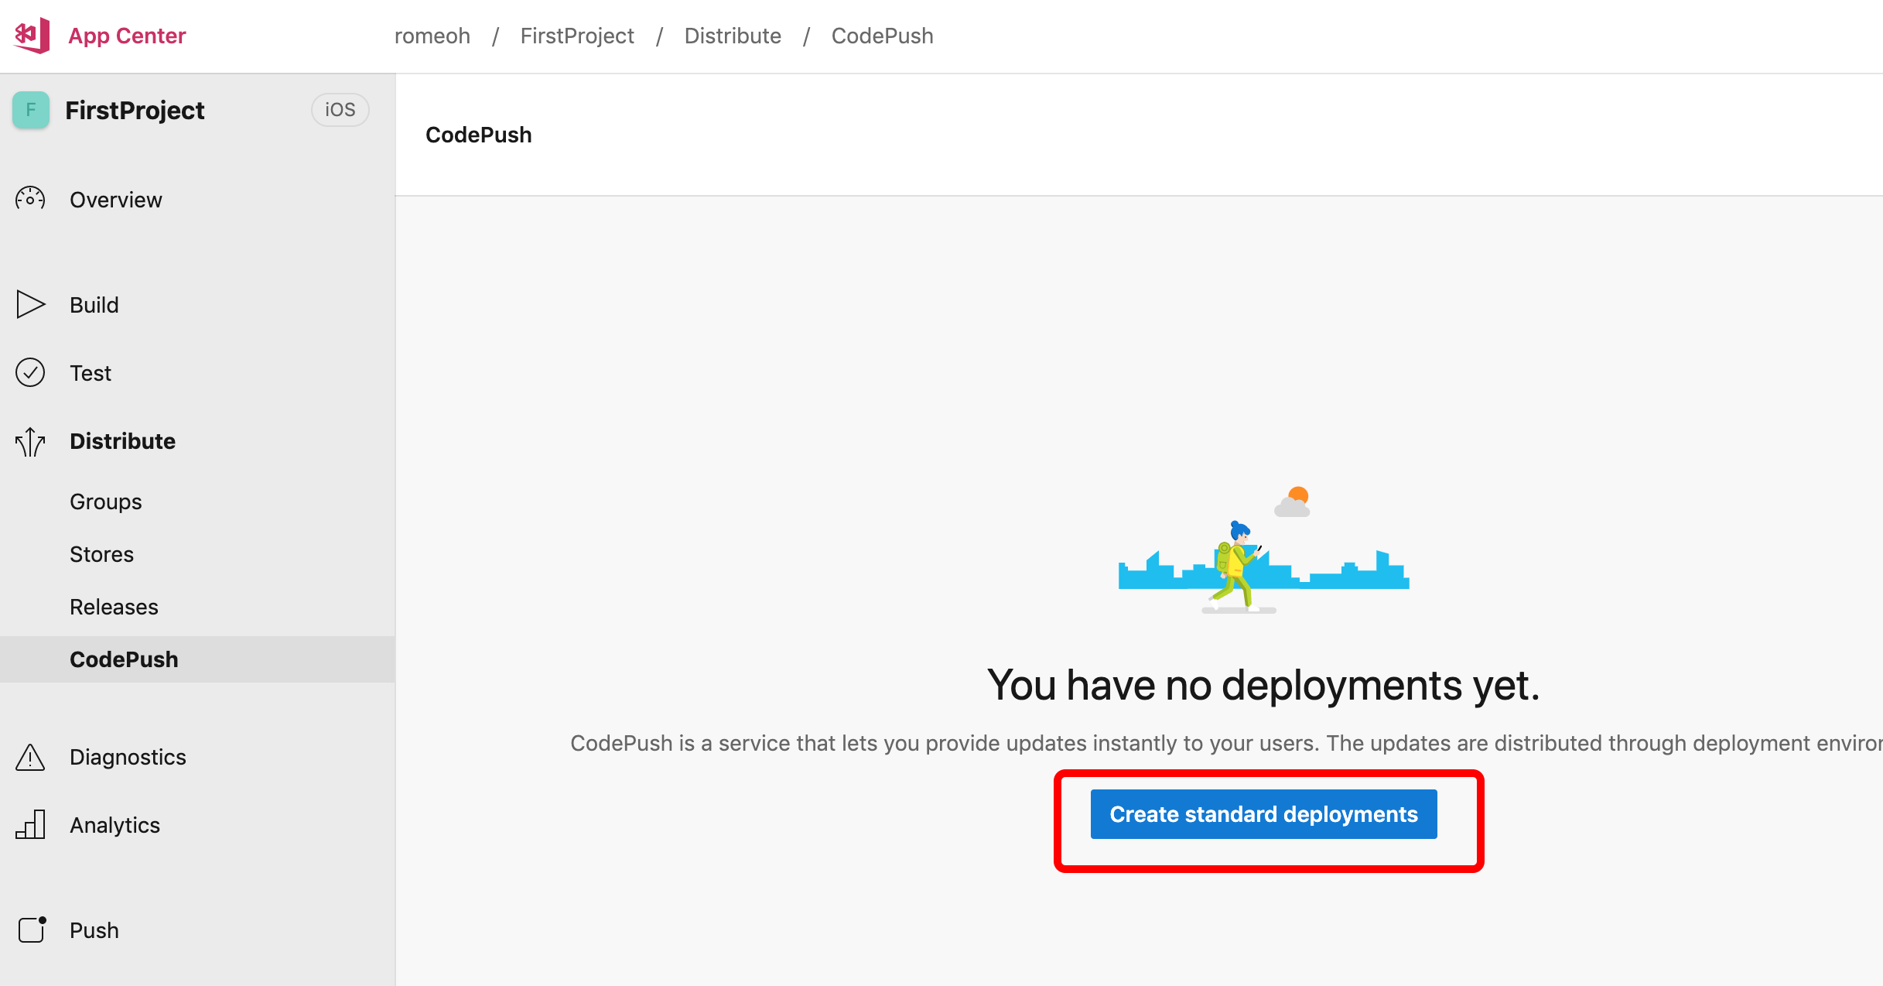This screenshot has width=1883, height=986.
Task: Click FirstProject breadcrumb link
Action: pos(577,36)
